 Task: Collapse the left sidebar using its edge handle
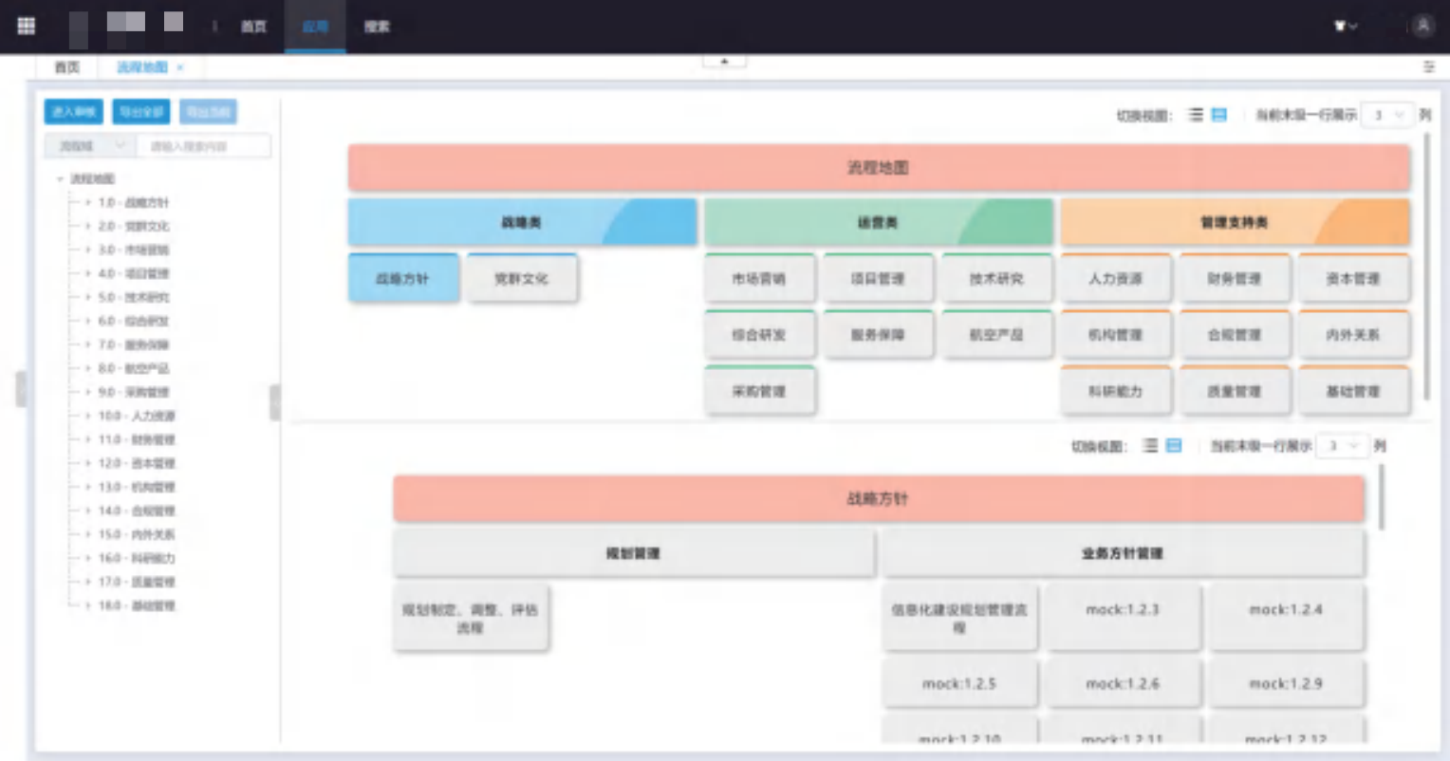point(21,389)
